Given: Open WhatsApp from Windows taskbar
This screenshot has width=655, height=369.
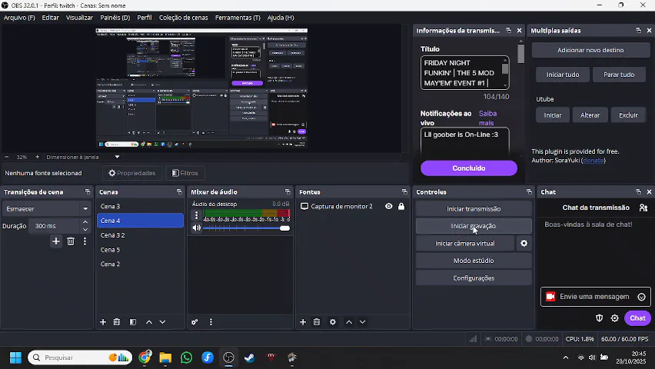Looking at the screenshot, I should point(186,357).
